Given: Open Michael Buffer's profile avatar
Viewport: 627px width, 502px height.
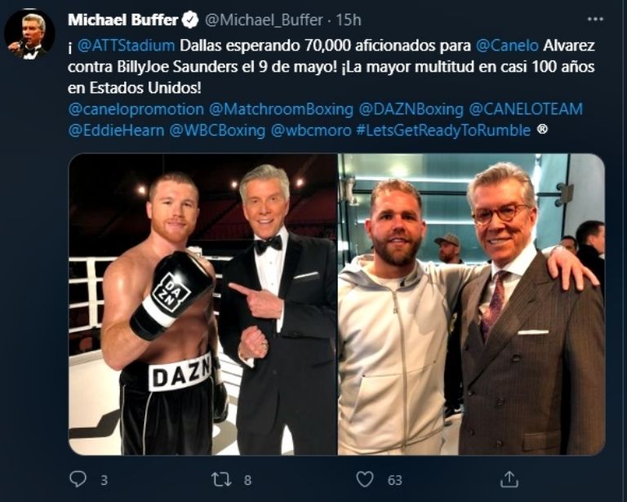Looking at the screenshot, I should point(29,34).
